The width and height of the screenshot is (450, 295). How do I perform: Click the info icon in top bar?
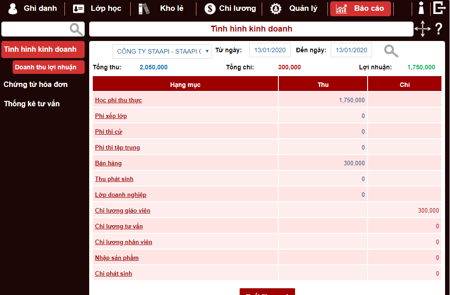(421, 8)
